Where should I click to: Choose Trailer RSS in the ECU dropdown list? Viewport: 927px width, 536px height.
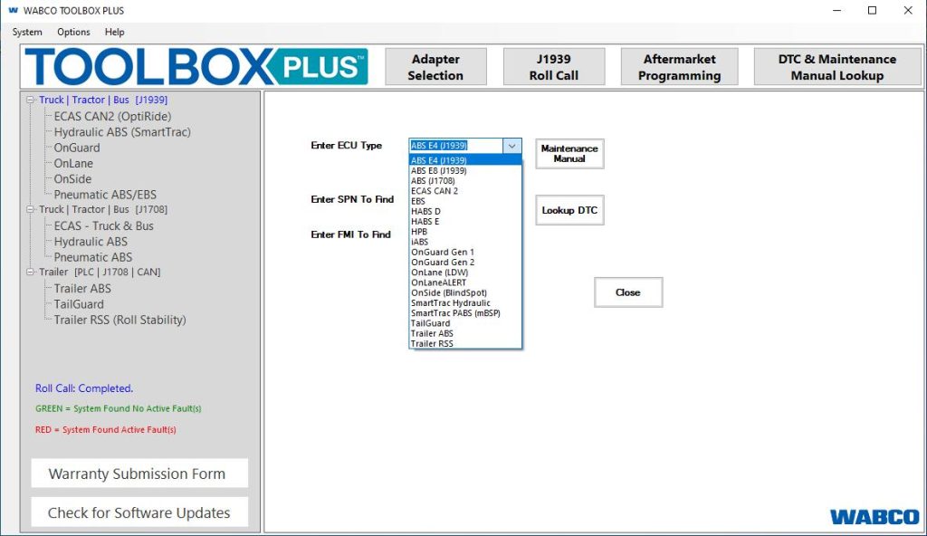(432, 344)
